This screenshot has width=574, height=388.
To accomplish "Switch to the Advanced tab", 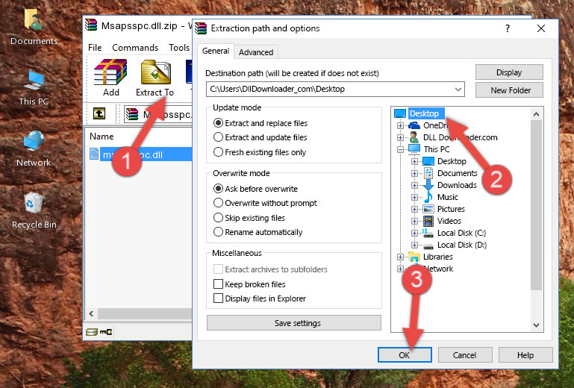I will coord(256,52).
